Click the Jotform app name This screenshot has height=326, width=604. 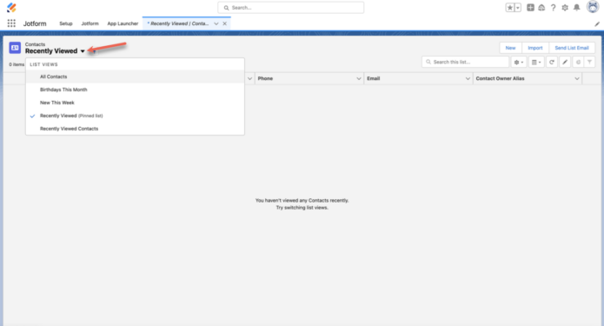click(x=35, y=23)
